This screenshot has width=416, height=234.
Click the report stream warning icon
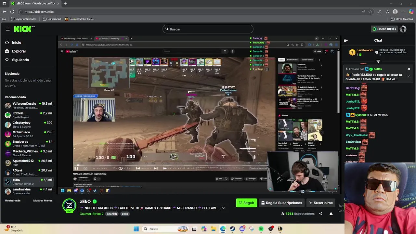pos(331,214)
